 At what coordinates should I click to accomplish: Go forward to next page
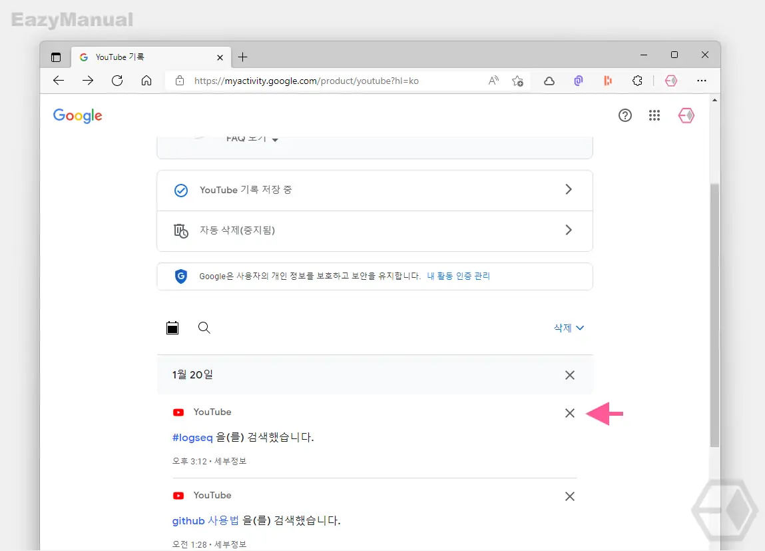88,81
